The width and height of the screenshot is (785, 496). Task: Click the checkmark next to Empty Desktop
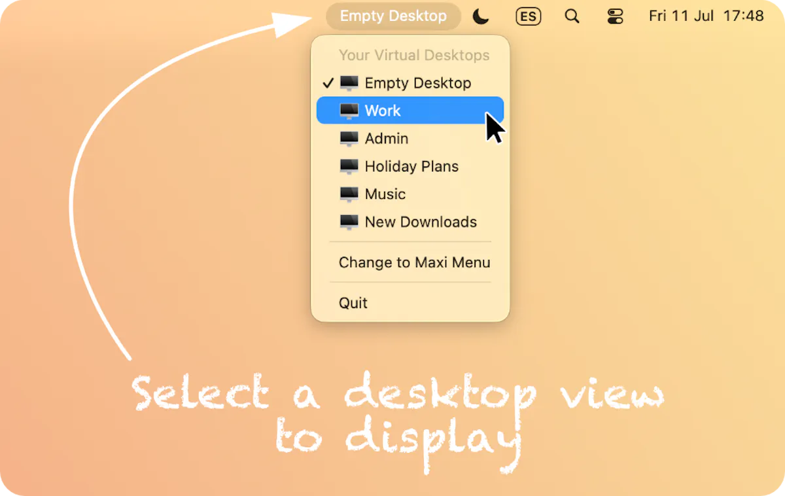[x=328, y=83]
